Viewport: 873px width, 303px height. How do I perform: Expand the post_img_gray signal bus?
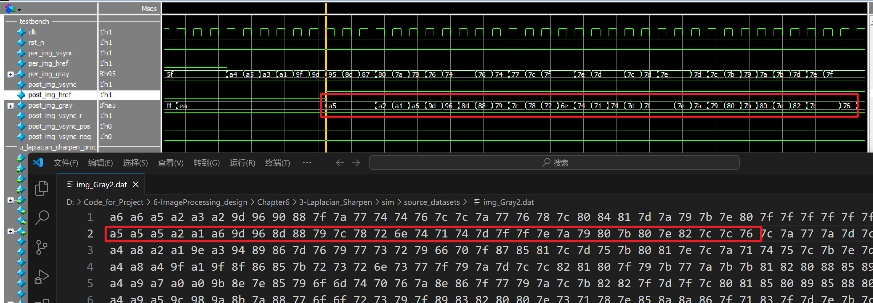coord(10,106)
